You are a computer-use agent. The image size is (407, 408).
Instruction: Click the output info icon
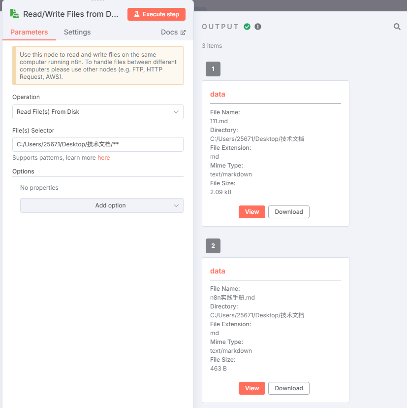click(258, 27)
